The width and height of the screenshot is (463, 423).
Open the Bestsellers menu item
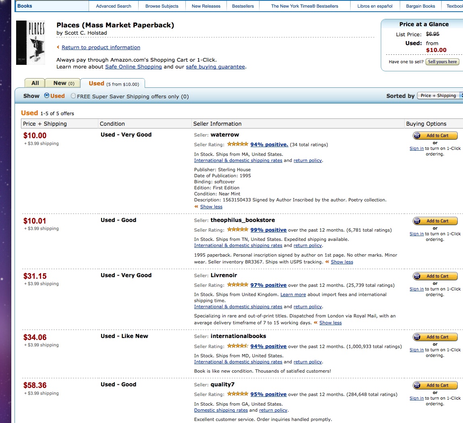tap(243, 6)
